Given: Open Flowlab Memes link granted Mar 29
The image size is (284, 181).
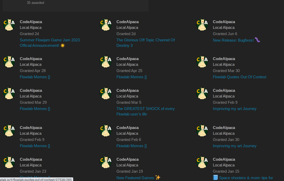Looking at the screenshot, I should click(x=35, y=109).
